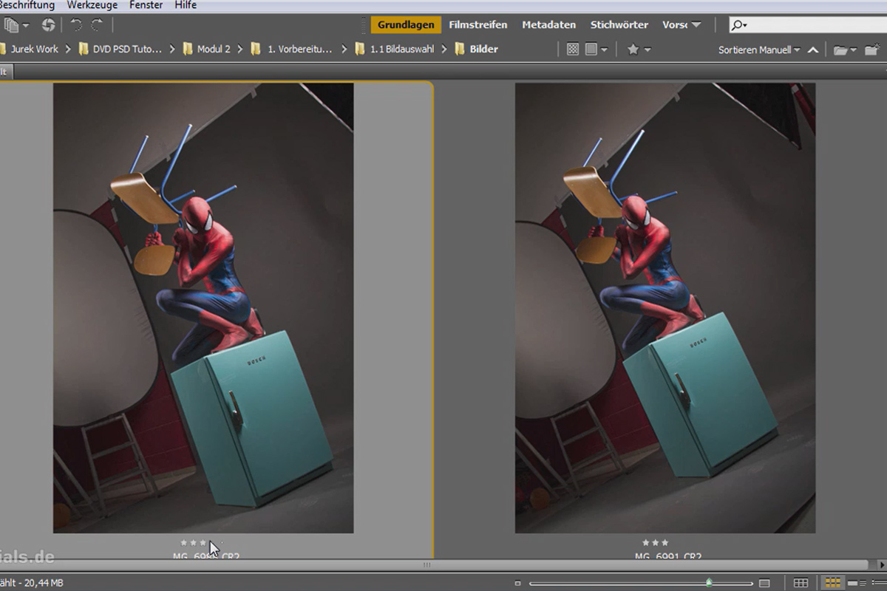Set third star rating on _MG_6991.CR2
Viewport: 887px width, 591px height.
pos(665,543)
